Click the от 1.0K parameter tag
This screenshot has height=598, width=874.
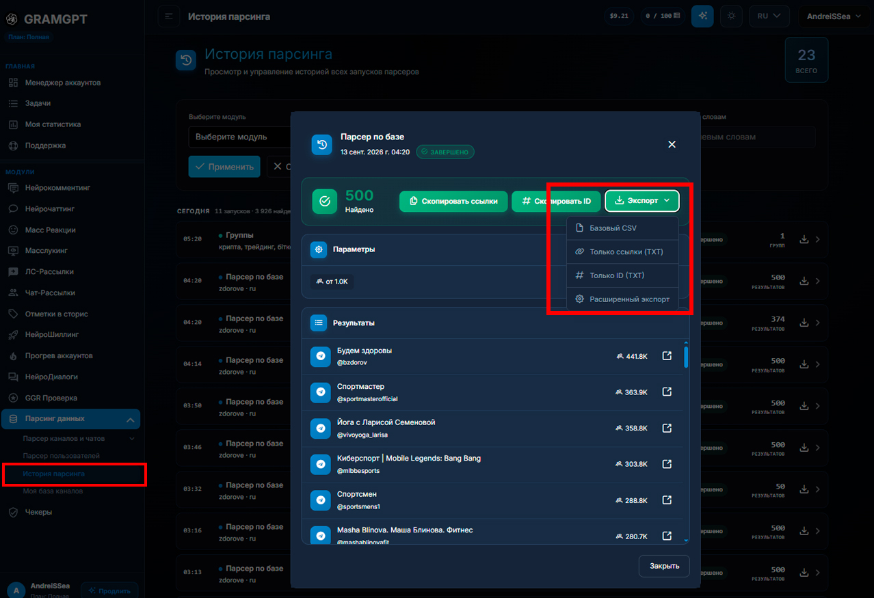pos(332,282)
